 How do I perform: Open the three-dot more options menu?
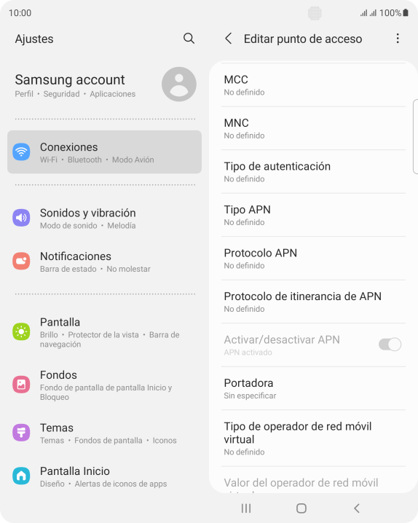398,39
